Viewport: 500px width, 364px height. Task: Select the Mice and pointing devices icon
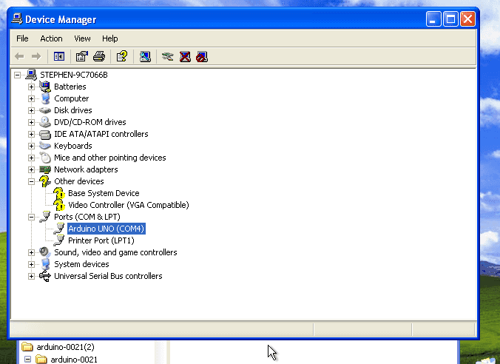(45, 158)
